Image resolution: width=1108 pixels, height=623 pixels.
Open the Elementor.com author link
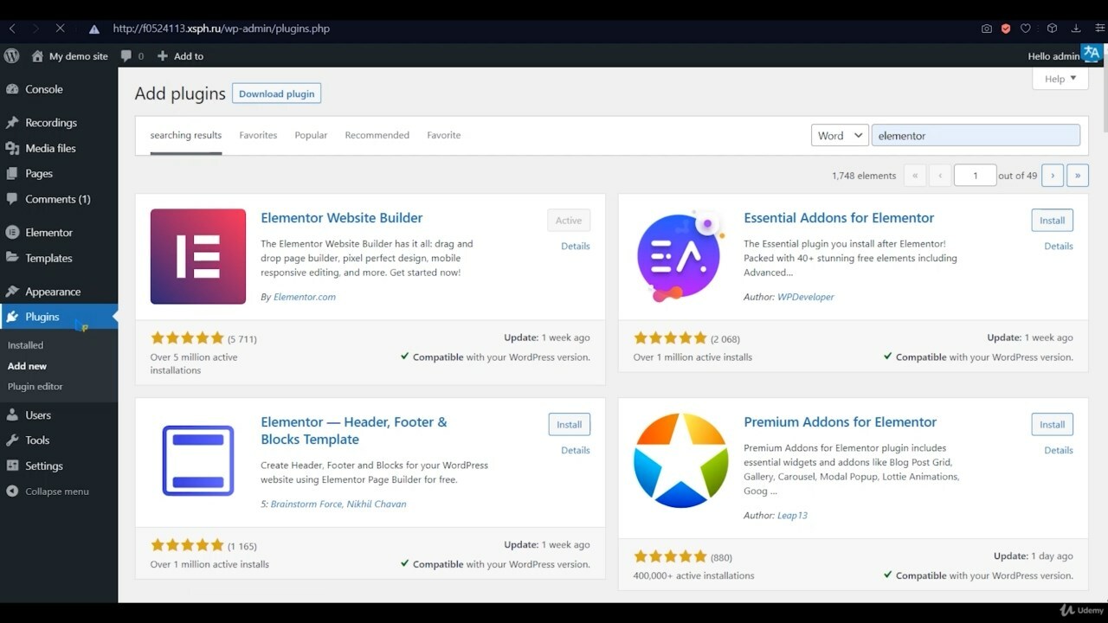pyautogui.click(x=305, y=297)
